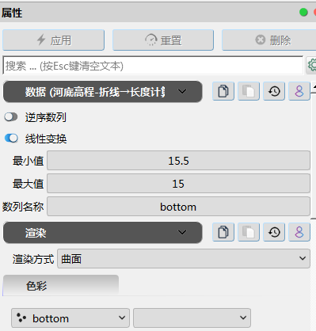Disable the 线性变换 switch
This screenshot has height=331, width=316.
tap(11, 138)
